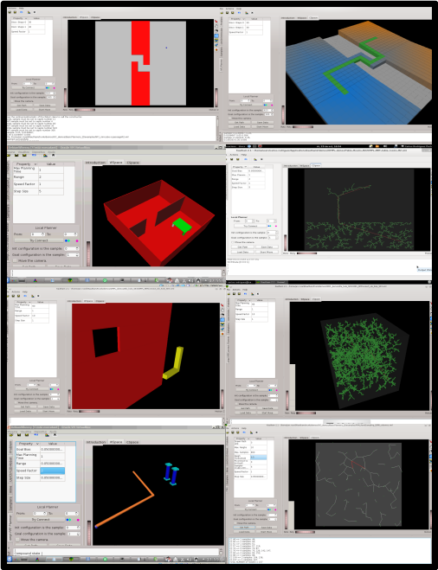Click the speaker taskbar icon below red room window

pyautogui.click(x=190, y=280)
